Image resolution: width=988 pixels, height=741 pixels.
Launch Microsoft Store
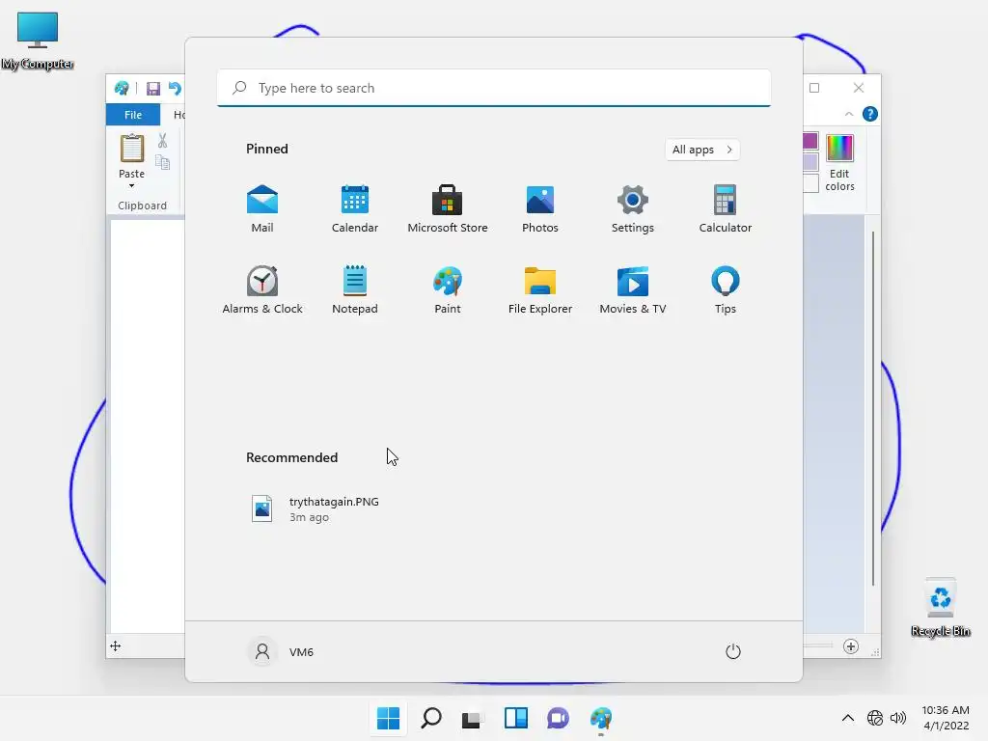pos(448,209)
